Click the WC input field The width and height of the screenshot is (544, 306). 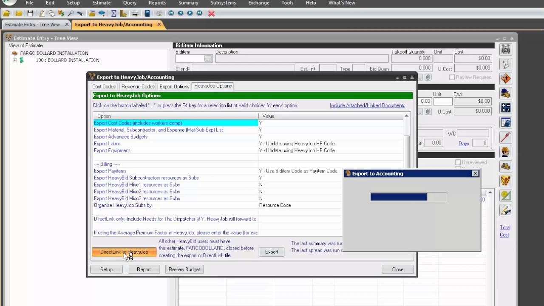click(x=473, y=133)
